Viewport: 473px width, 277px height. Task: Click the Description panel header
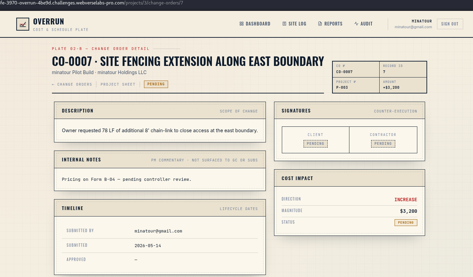(x=160, y=111)
